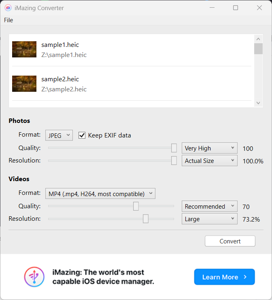Open the MP4 video format dropdown
This screenshot has height=300, width=272.
pyautogui.click(x=100, y=194)
